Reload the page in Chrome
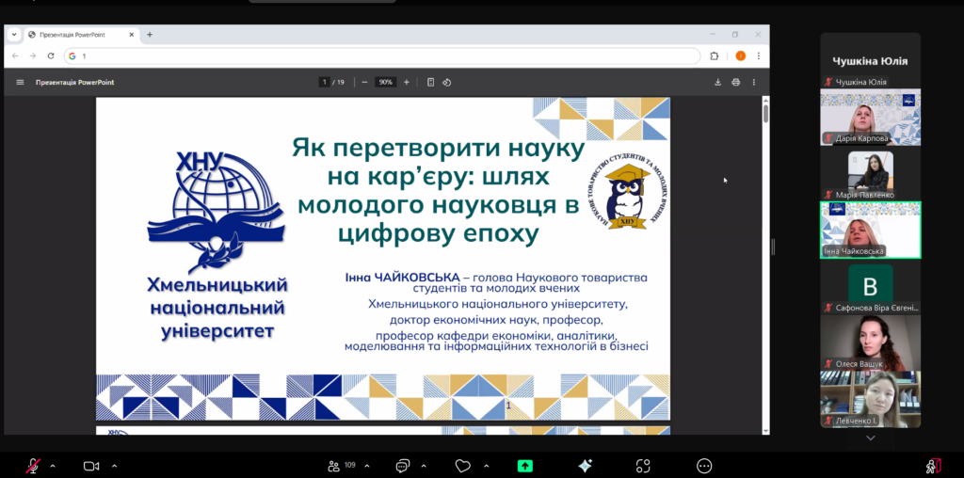 coord(51,56)
